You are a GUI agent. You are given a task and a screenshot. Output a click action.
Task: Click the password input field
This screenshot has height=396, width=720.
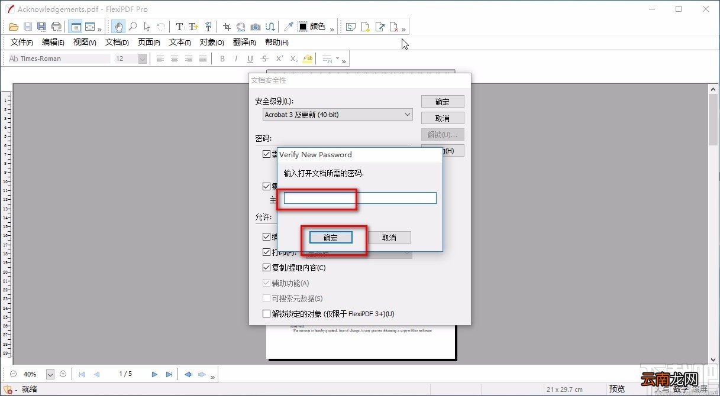pos(360,198)
